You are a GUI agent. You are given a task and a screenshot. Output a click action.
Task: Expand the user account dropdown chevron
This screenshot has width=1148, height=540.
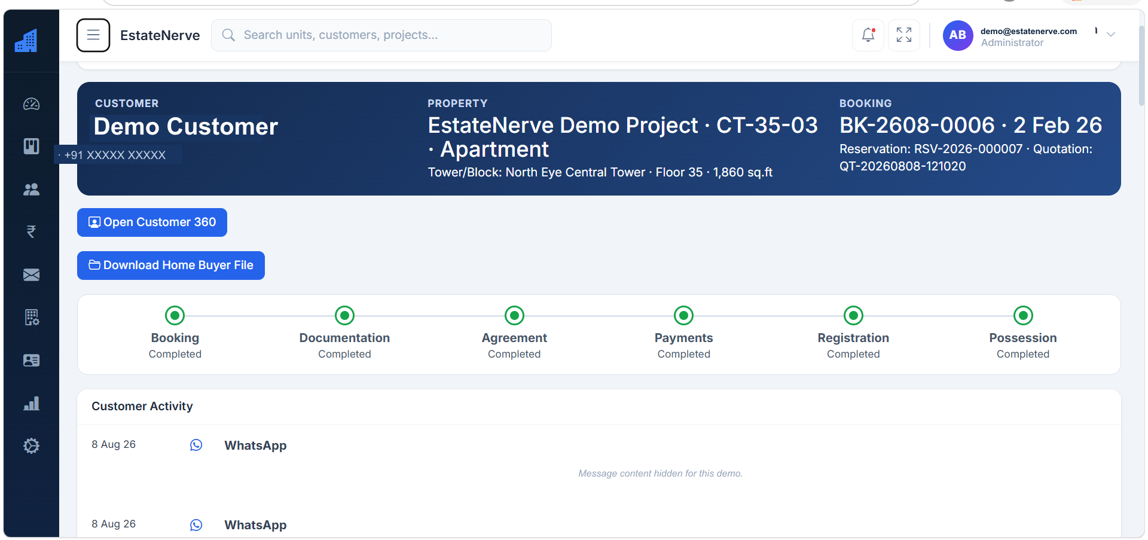point(1111,35)
